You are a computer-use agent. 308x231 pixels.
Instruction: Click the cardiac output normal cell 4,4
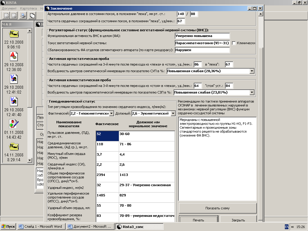[147, 156]
